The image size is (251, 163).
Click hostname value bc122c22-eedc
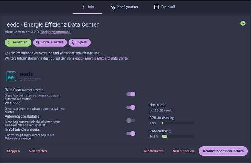(161, 110)
